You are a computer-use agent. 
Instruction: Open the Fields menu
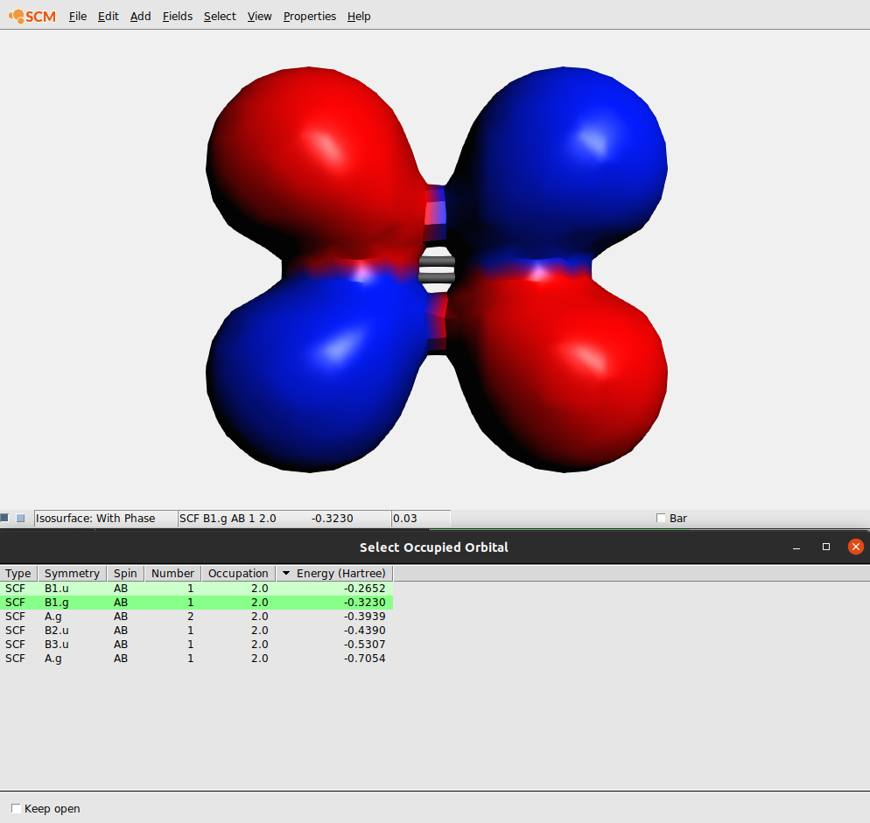point(178,16)
